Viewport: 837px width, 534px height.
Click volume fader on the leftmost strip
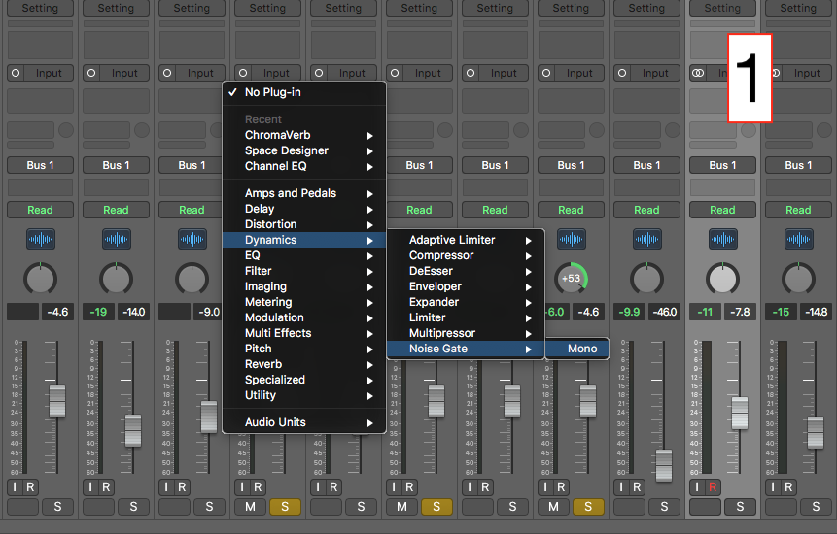pyautogui.click(x=57, y=401)
